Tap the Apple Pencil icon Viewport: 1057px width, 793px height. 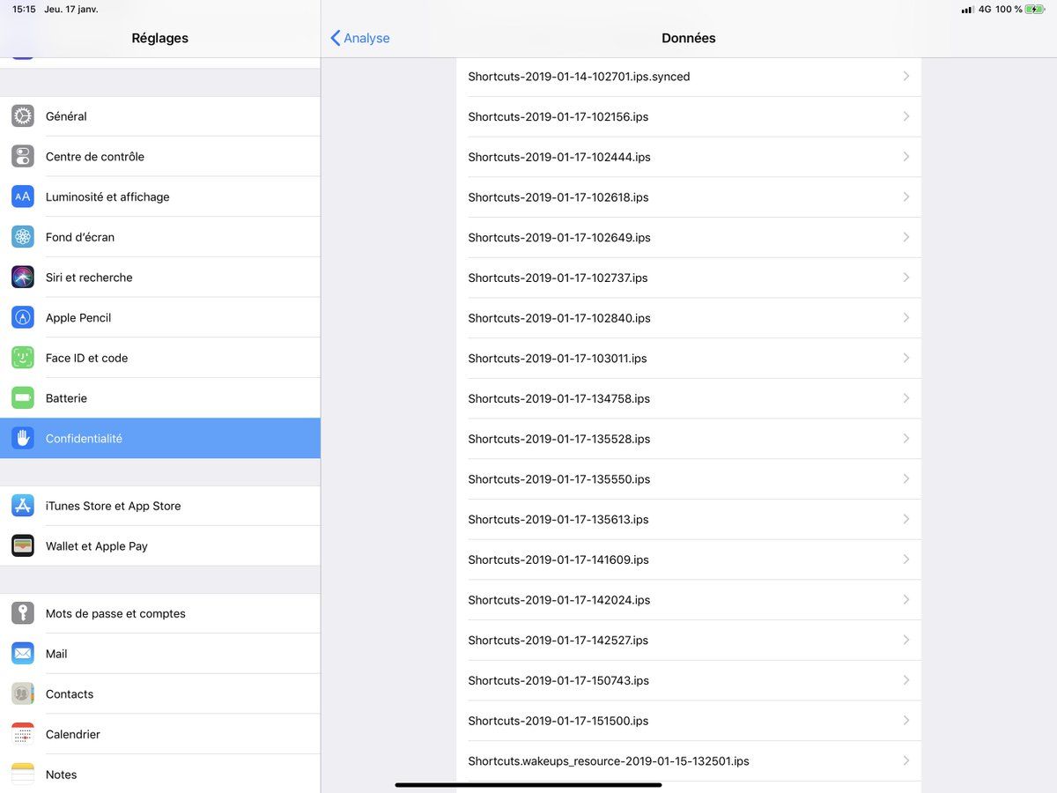pyautogui.click(x=23, y=317)
